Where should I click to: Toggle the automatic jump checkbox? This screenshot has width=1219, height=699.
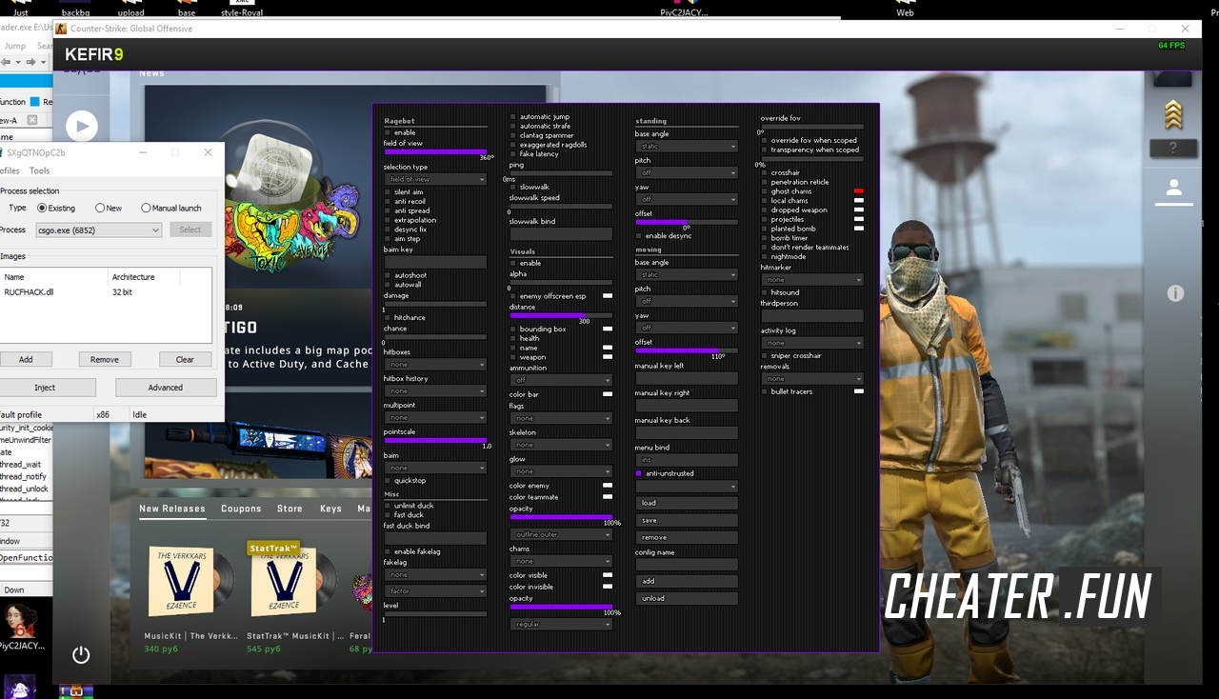[513, 117]
